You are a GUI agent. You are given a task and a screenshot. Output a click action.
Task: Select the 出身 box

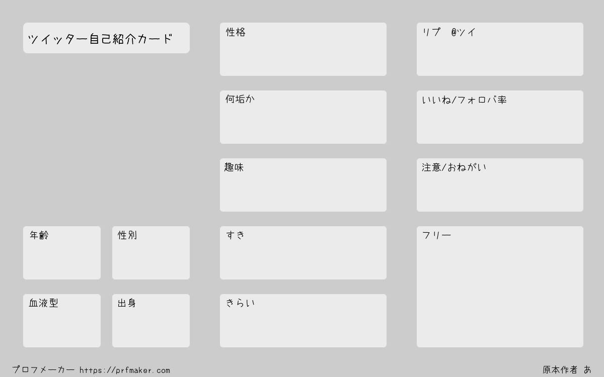coord(151,321)
